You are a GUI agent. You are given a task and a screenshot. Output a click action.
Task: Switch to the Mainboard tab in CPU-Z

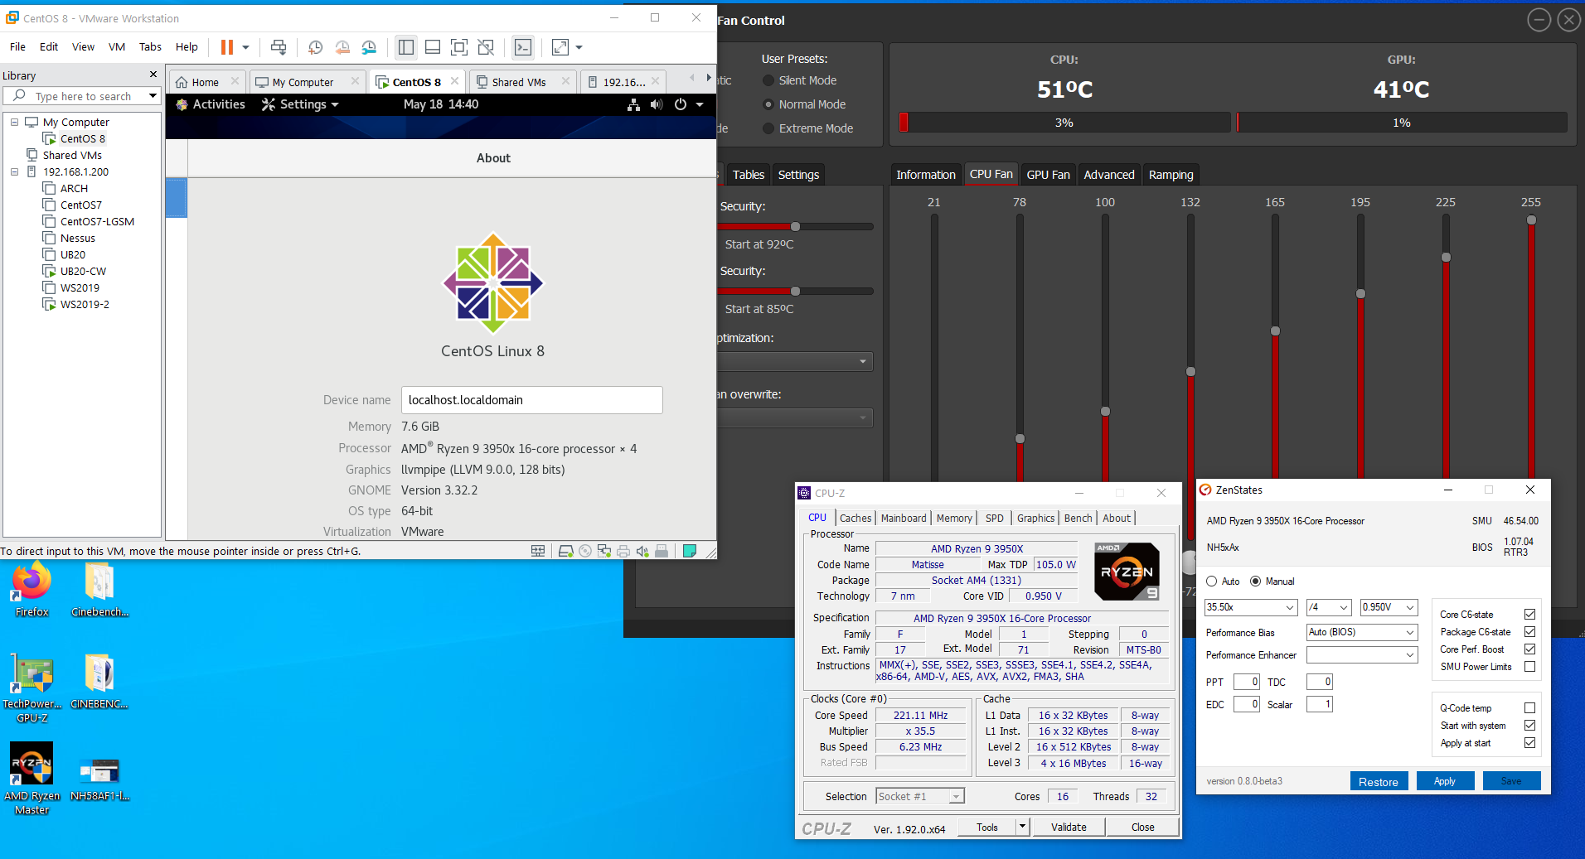904,518
